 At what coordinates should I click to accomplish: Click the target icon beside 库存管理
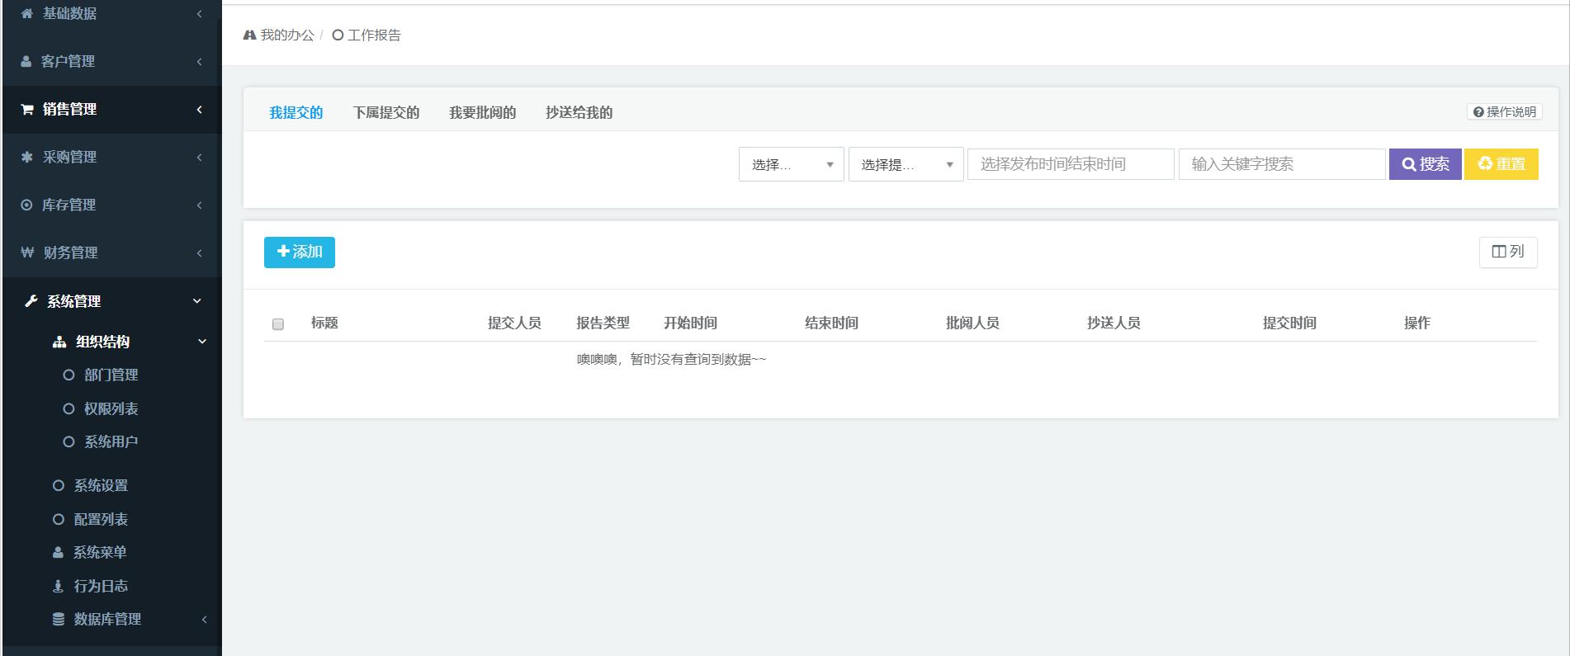point(26,205)
